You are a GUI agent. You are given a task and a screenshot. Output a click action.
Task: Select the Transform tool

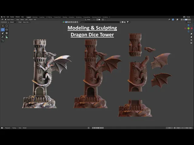[x=7, y=33]
